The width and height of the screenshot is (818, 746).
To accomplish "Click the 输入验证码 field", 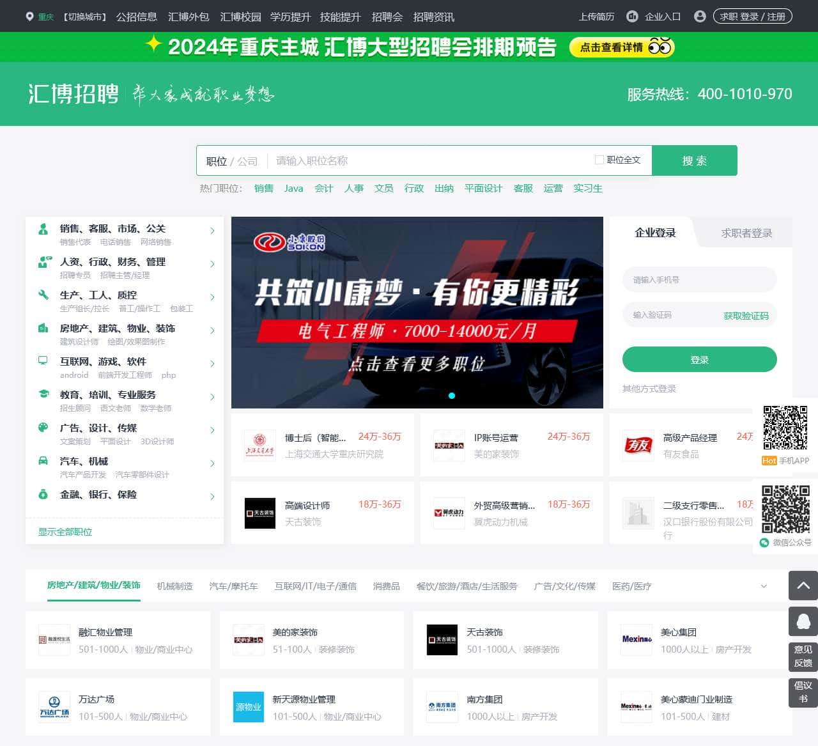I will click(671, 315).
